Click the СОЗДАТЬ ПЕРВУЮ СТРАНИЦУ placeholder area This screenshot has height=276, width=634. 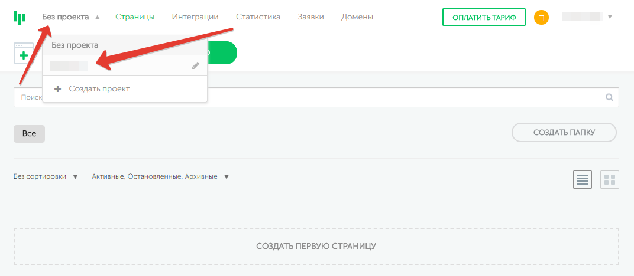click(316, 246)
